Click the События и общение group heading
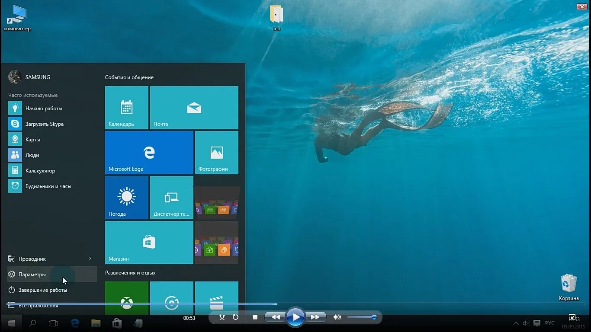The height and width of the screenshot is (332, 591). click(129, 77)
